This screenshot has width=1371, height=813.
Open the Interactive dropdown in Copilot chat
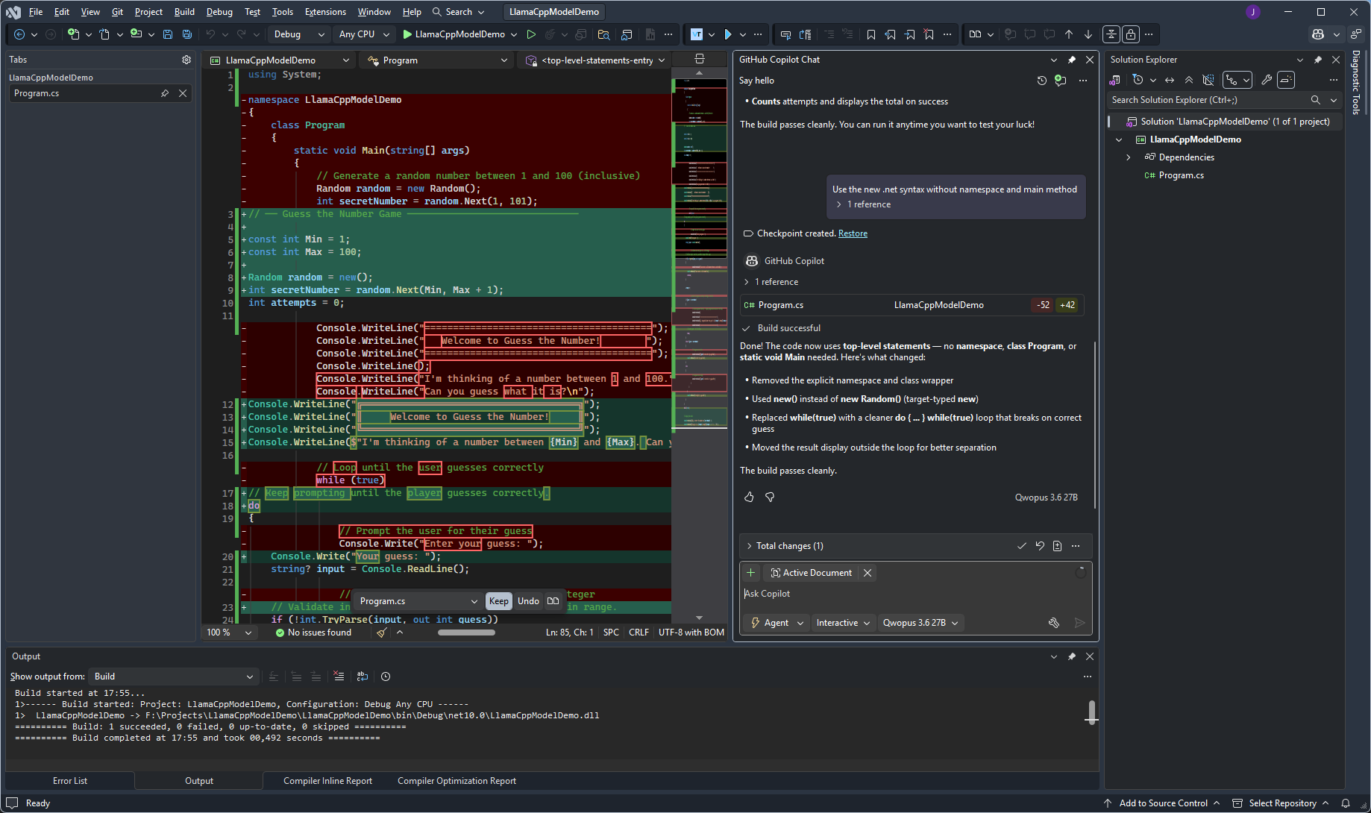tap(844, 623)
